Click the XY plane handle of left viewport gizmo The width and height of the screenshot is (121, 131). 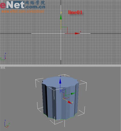(x=64, y=30)
